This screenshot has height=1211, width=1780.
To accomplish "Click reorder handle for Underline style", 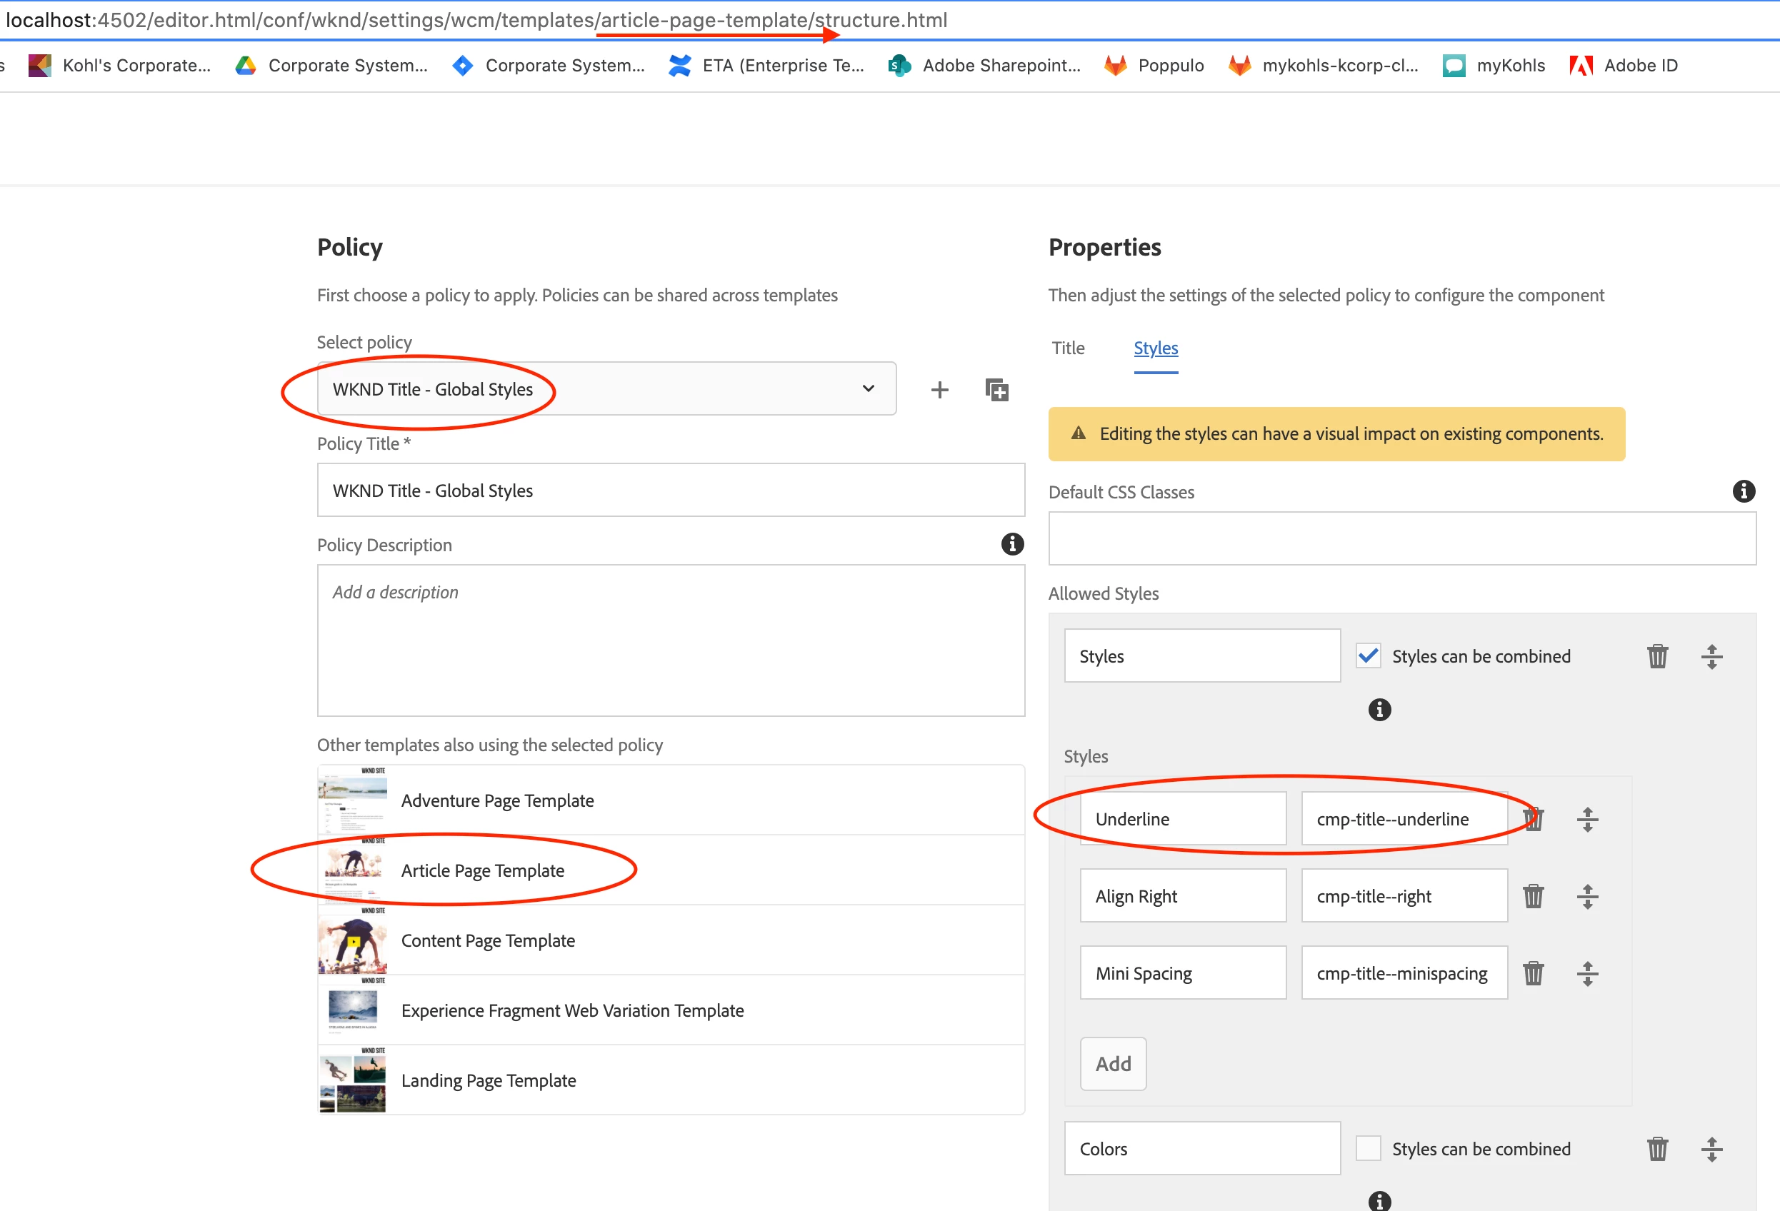I will coord(1587,819).
